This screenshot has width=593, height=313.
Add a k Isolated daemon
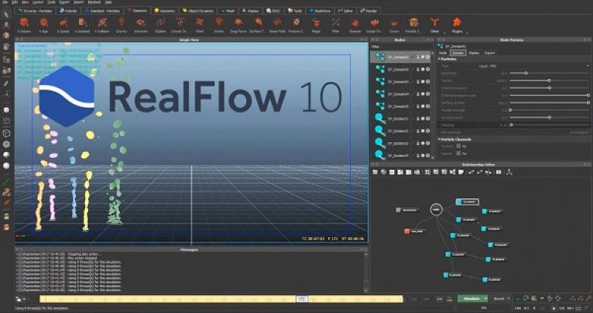(83, 26)
